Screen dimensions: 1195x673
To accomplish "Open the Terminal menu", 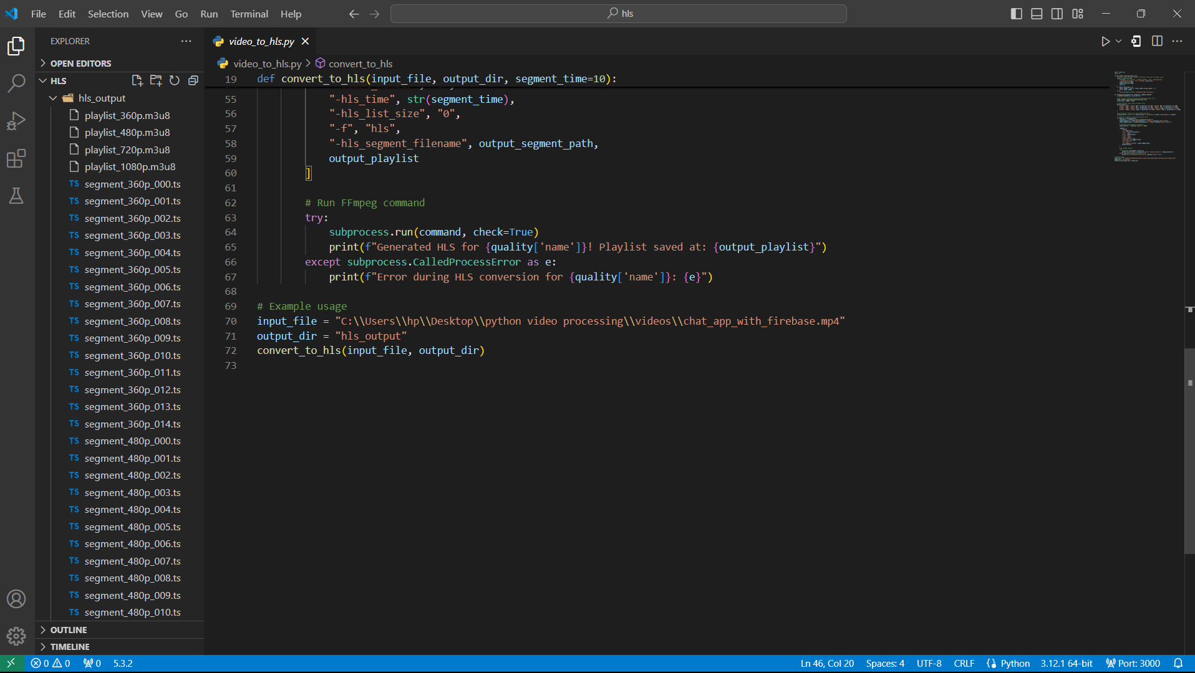I will click(249, 14).
